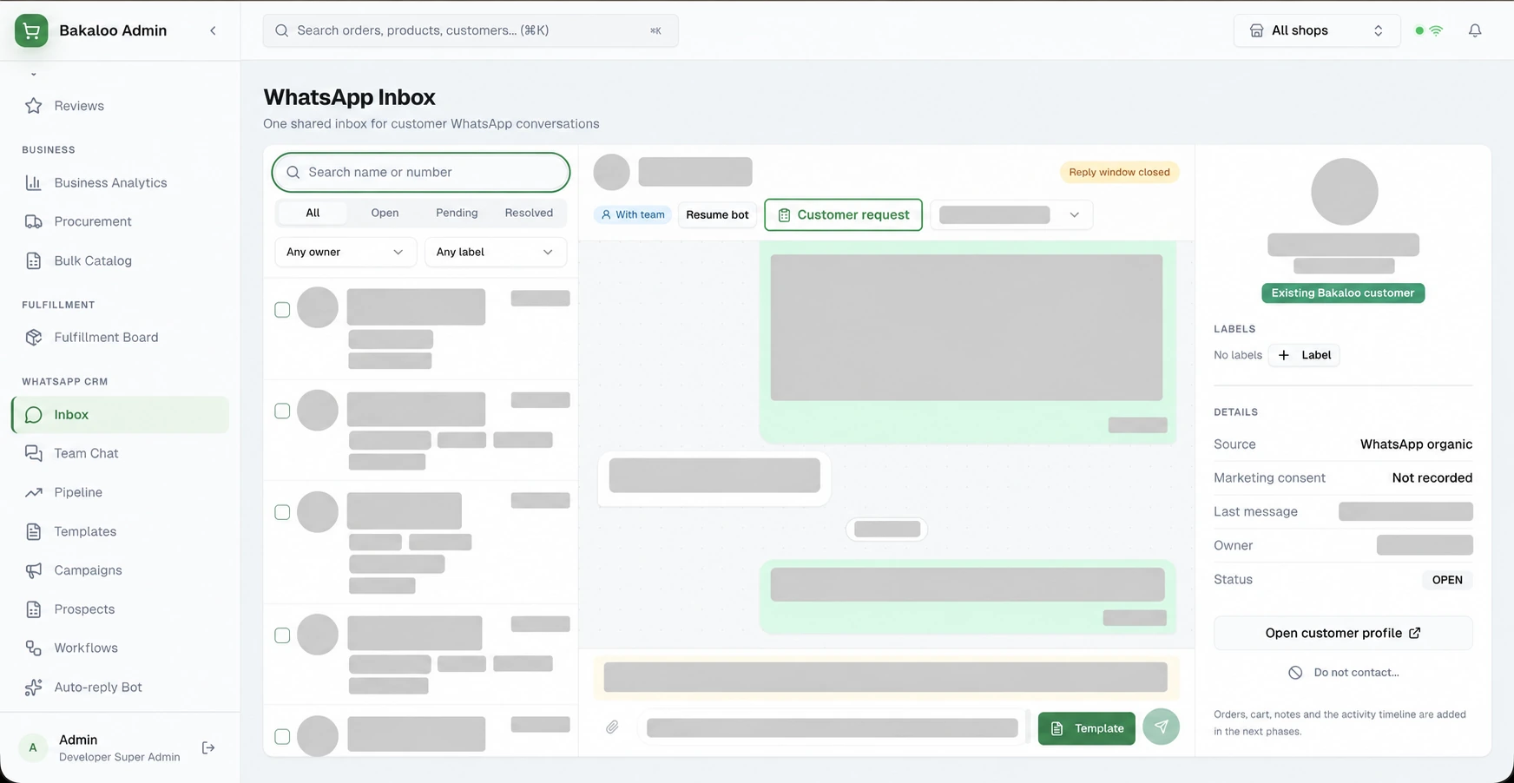
Task: Check the fifth conversation checkbox
Action: click(x=282, y=736)
